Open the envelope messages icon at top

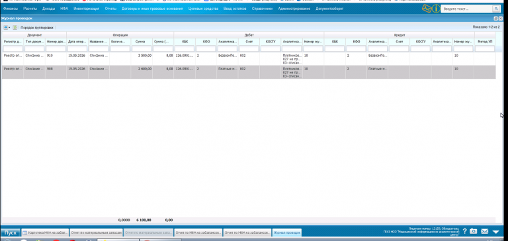click(427, 9)
